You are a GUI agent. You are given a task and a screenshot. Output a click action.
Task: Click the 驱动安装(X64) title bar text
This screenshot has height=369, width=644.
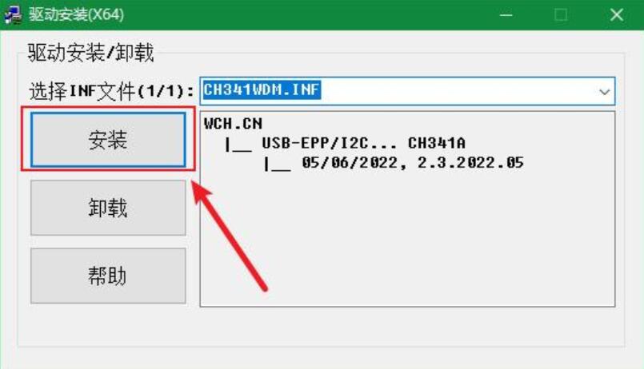click(76, 14)
